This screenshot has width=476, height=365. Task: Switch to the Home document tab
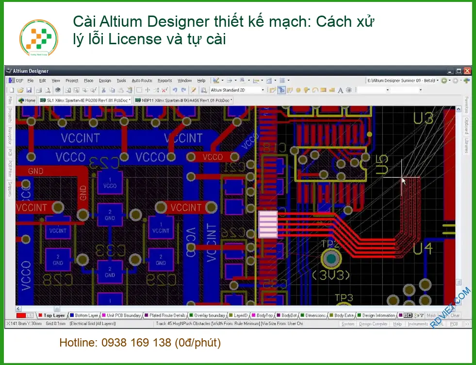[27, 101]
